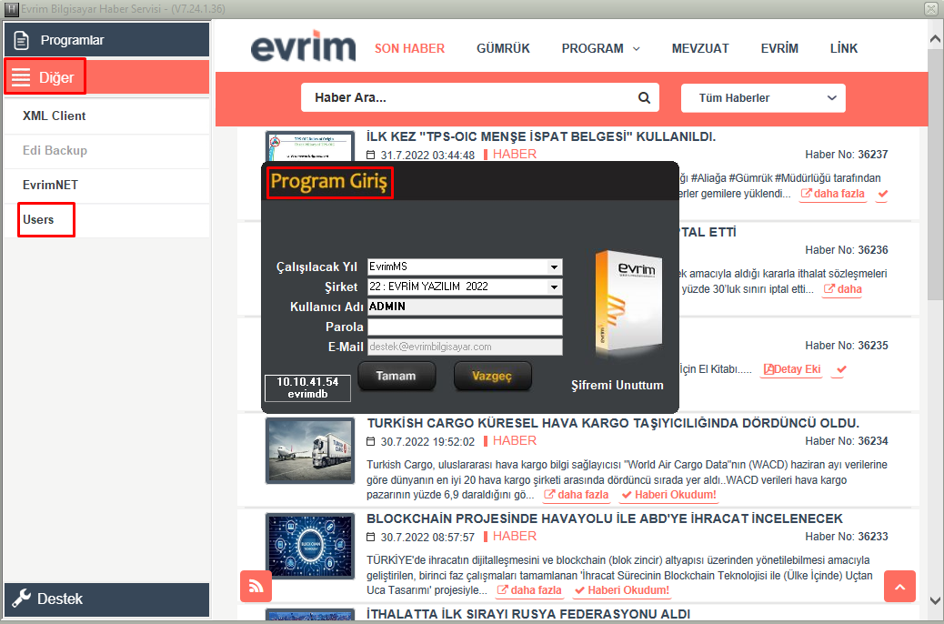The width and height of the screenshot is (944, 624).
Task: Open the MEVZUAT menu item
Action: point(700,48)
